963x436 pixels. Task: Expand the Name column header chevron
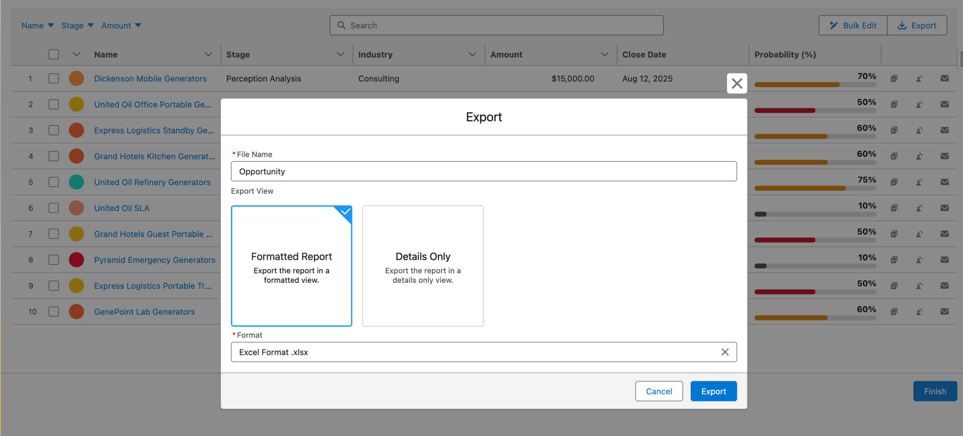click(208, 54)
